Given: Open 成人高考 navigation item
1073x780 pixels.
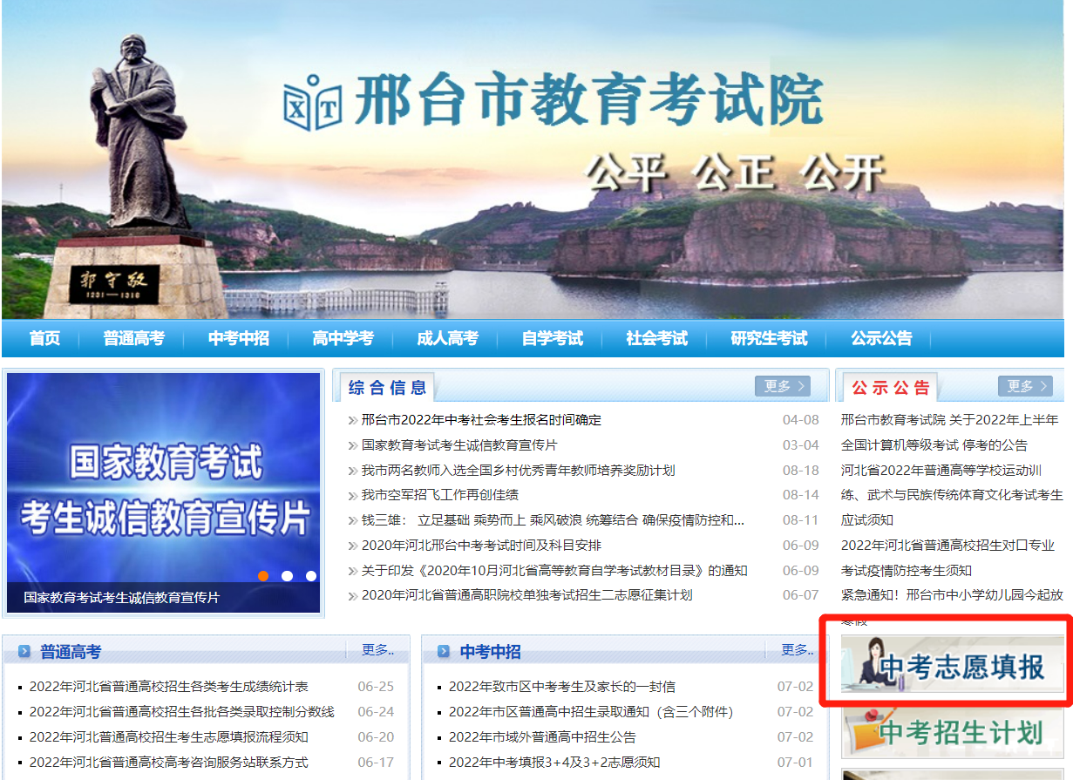Looking at the screenshot, I should point(447,338).
